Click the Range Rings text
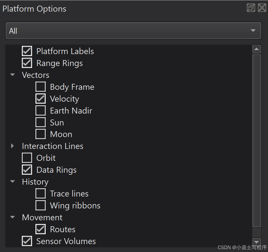 point(60,63)
